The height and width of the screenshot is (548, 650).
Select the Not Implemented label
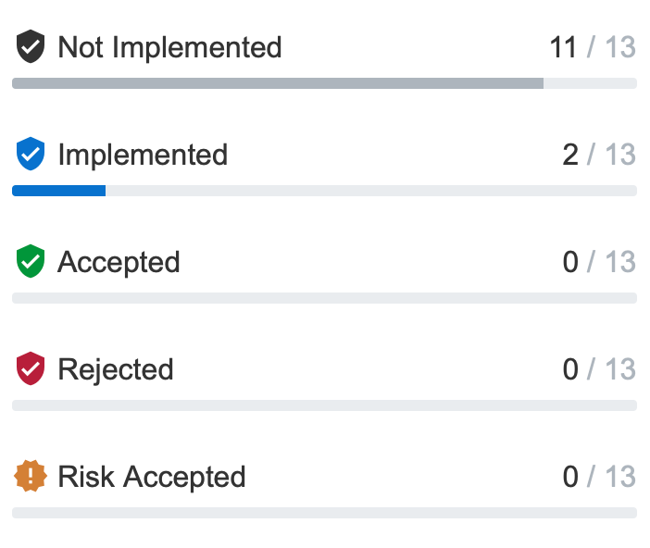[x=169, y=47]
